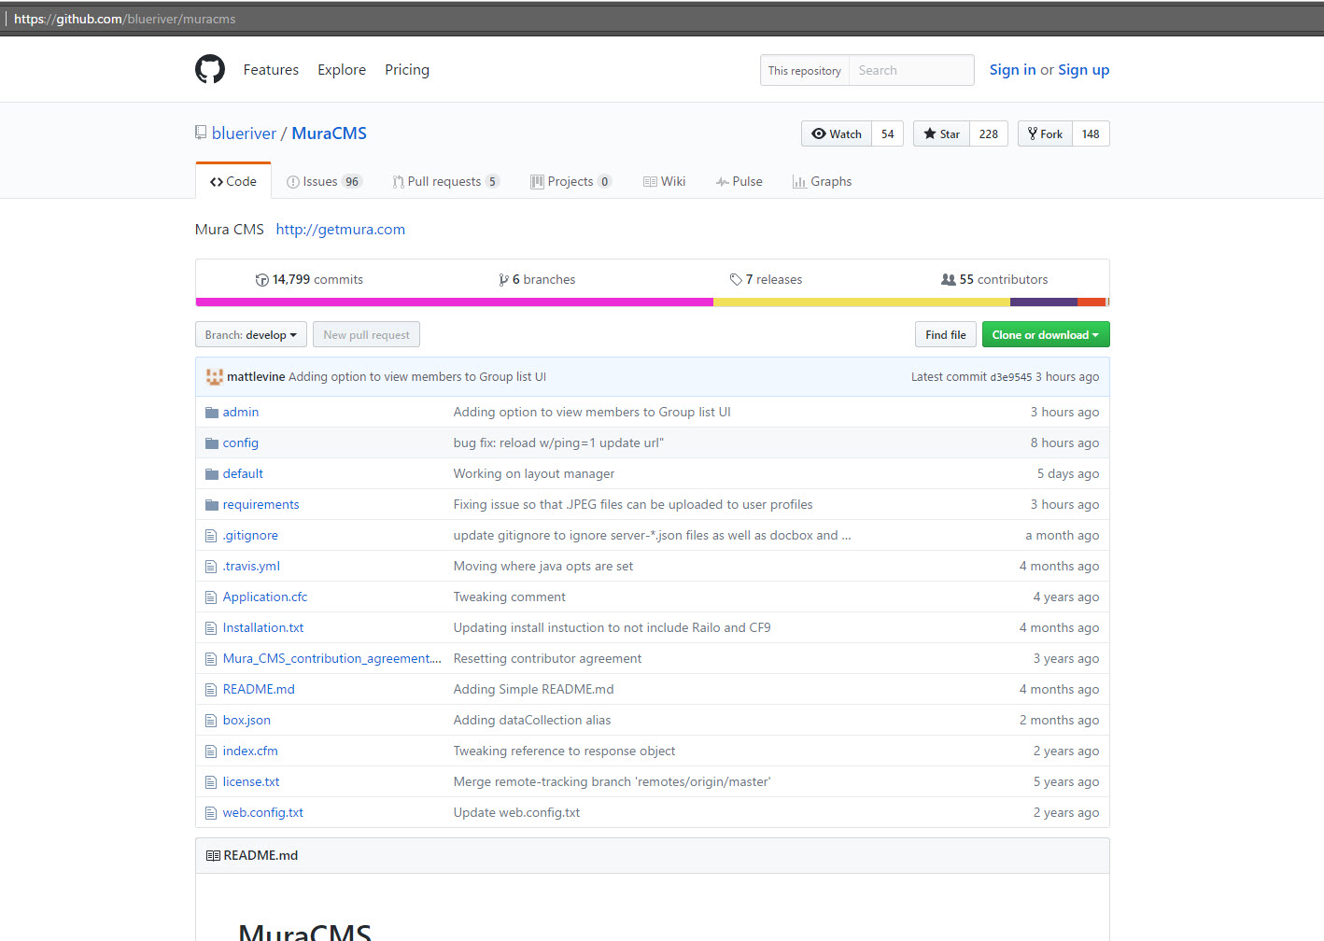
Task: Click the requirements folder icon
Action: pyautogui.click(x=212, y=504)
